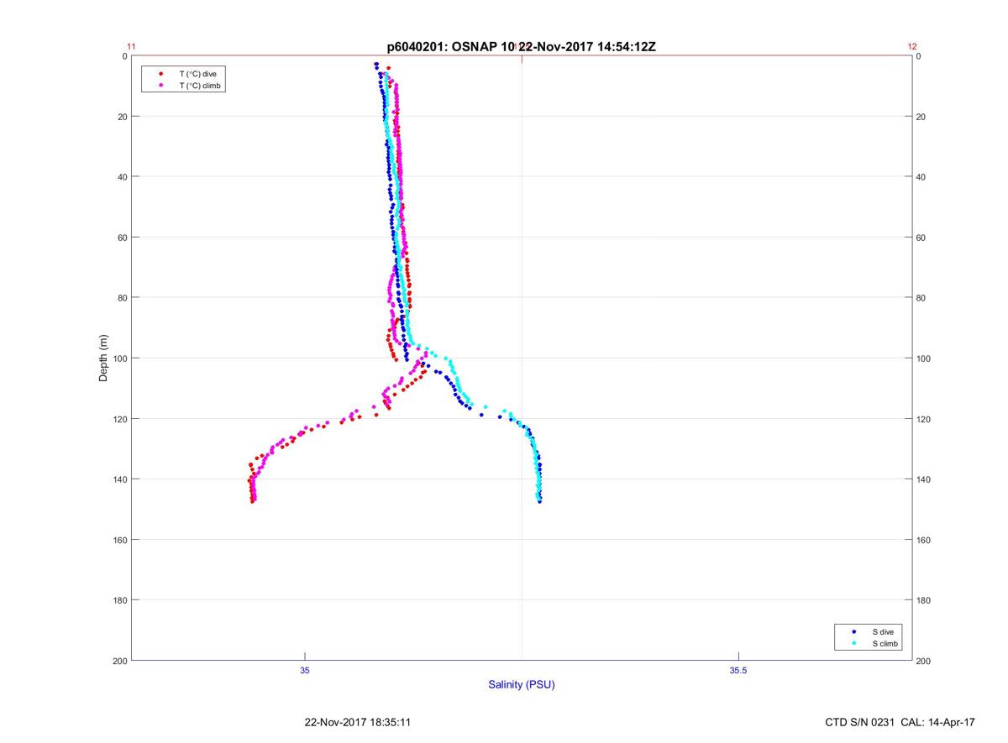
Task: Click the right-axis depth tick label 60
Action: [x=921, y=238]
